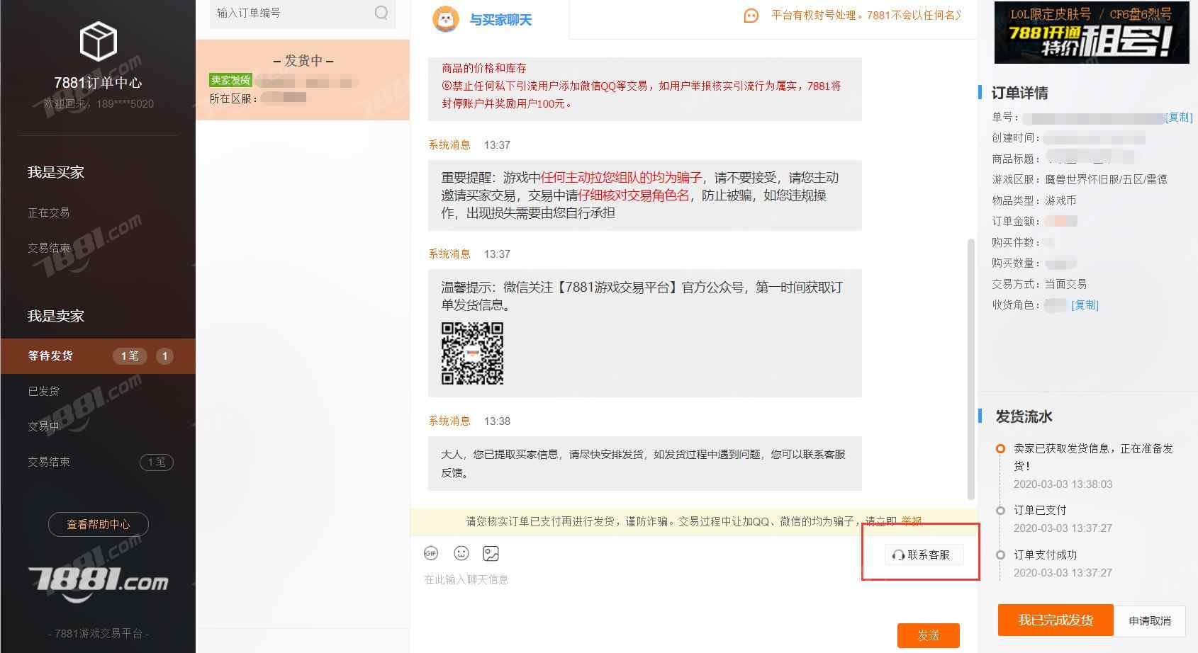Viewport: 1198px width, 653px height.
Task: Click the 我是卖家 section header
Action: point(56,316)
